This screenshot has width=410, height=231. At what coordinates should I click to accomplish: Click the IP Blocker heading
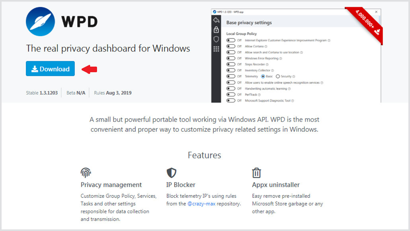pyautogui.click(x=181, y=185)
